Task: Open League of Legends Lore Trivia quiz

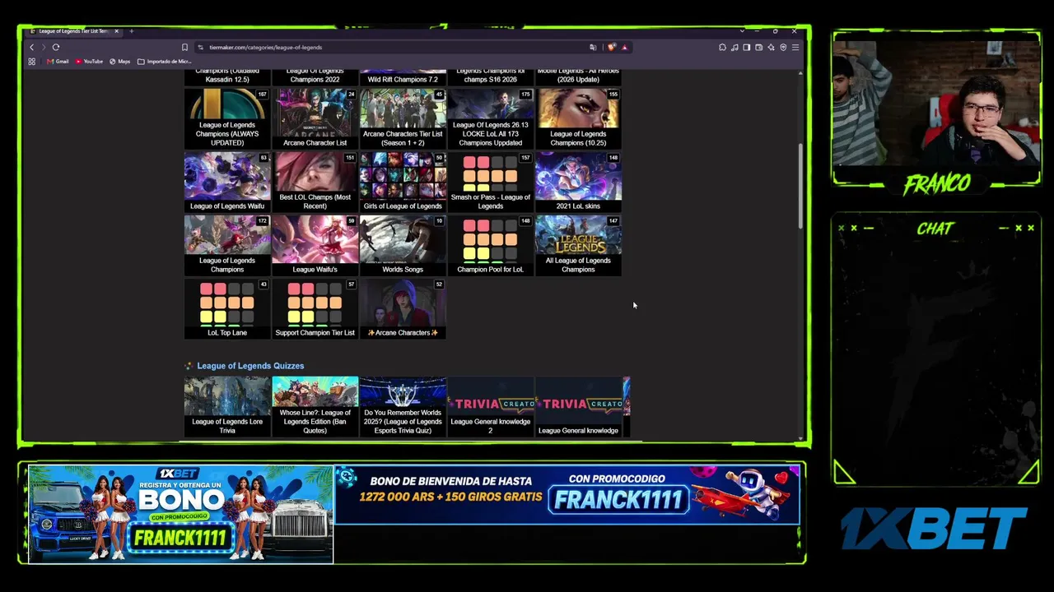Action: click(227, 406)
